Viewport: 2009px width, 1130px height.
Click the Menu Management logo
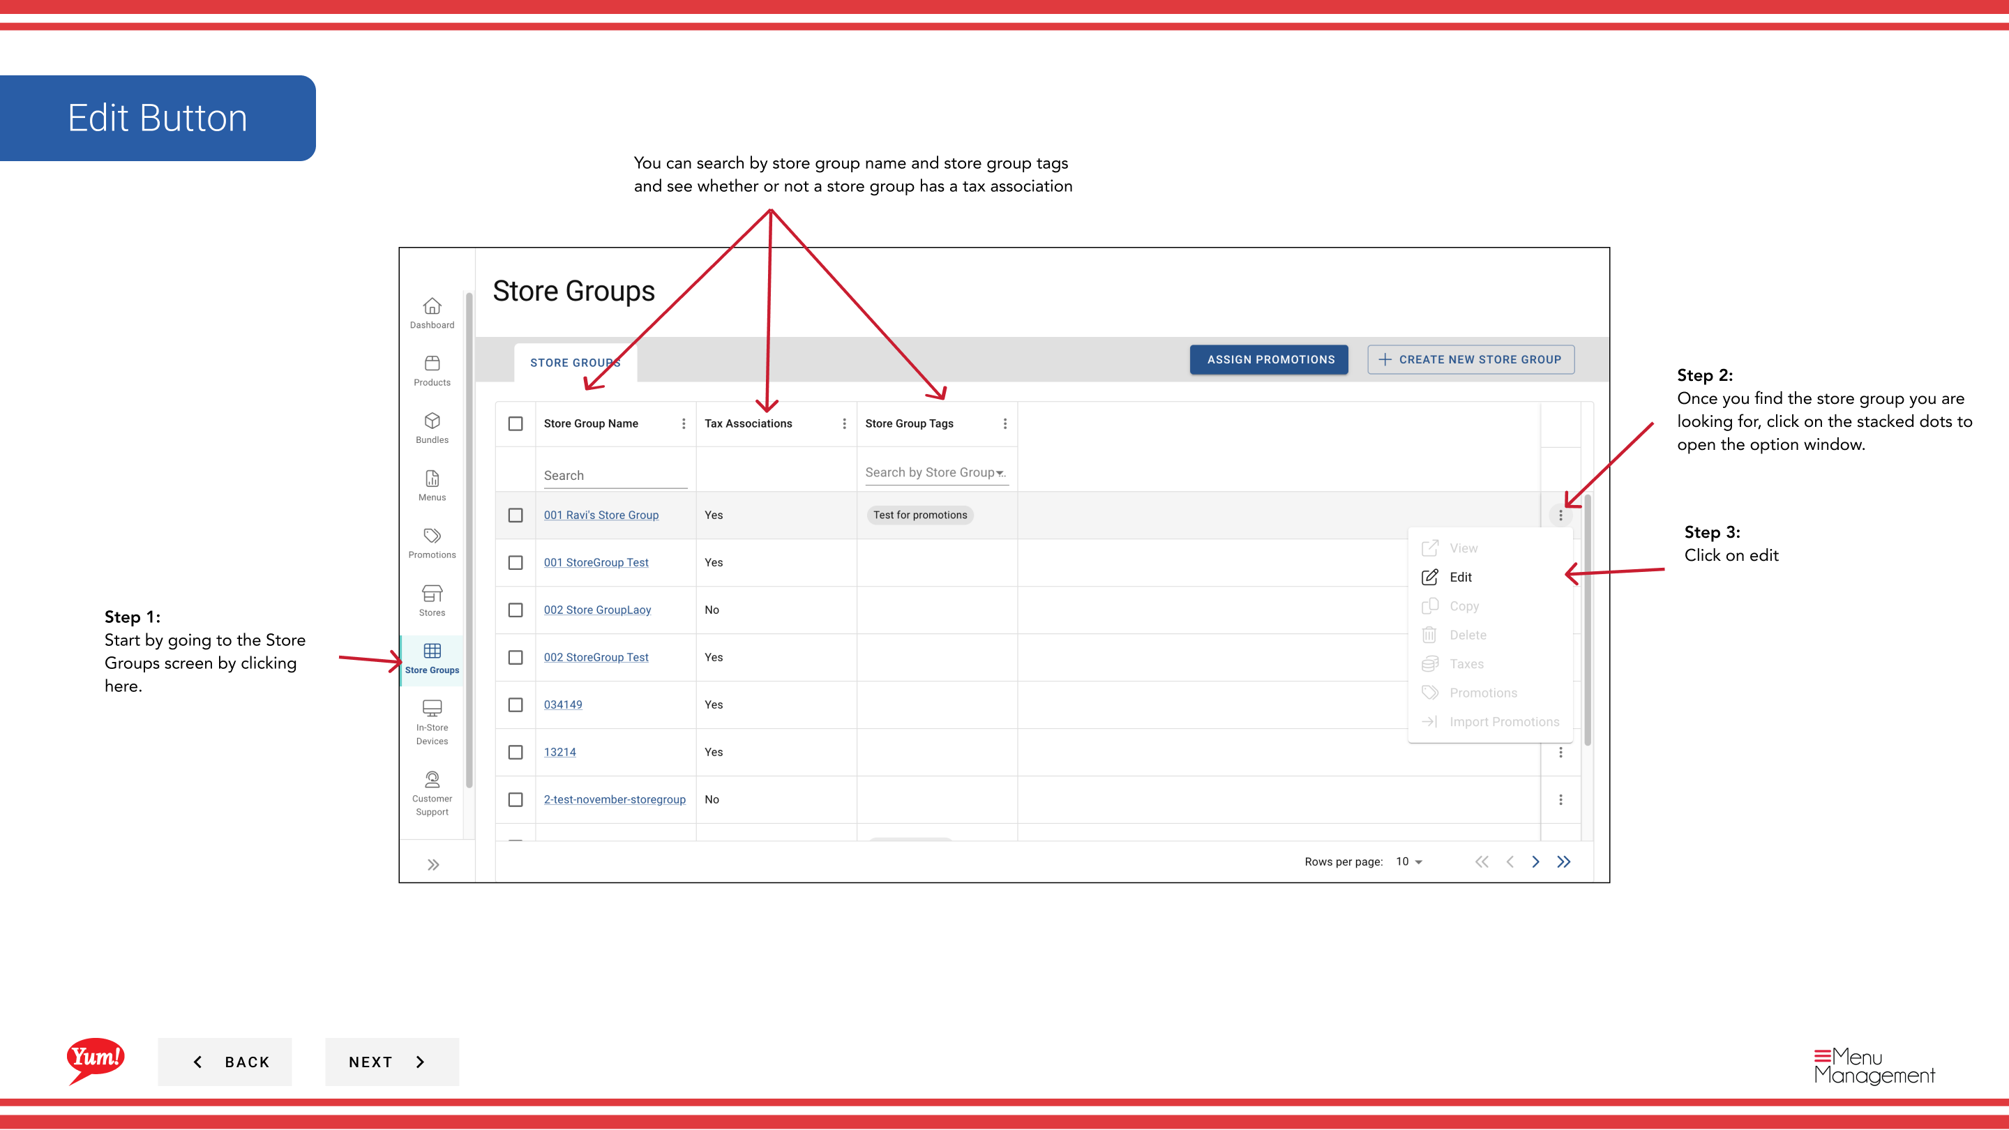coord(1874,1066)
